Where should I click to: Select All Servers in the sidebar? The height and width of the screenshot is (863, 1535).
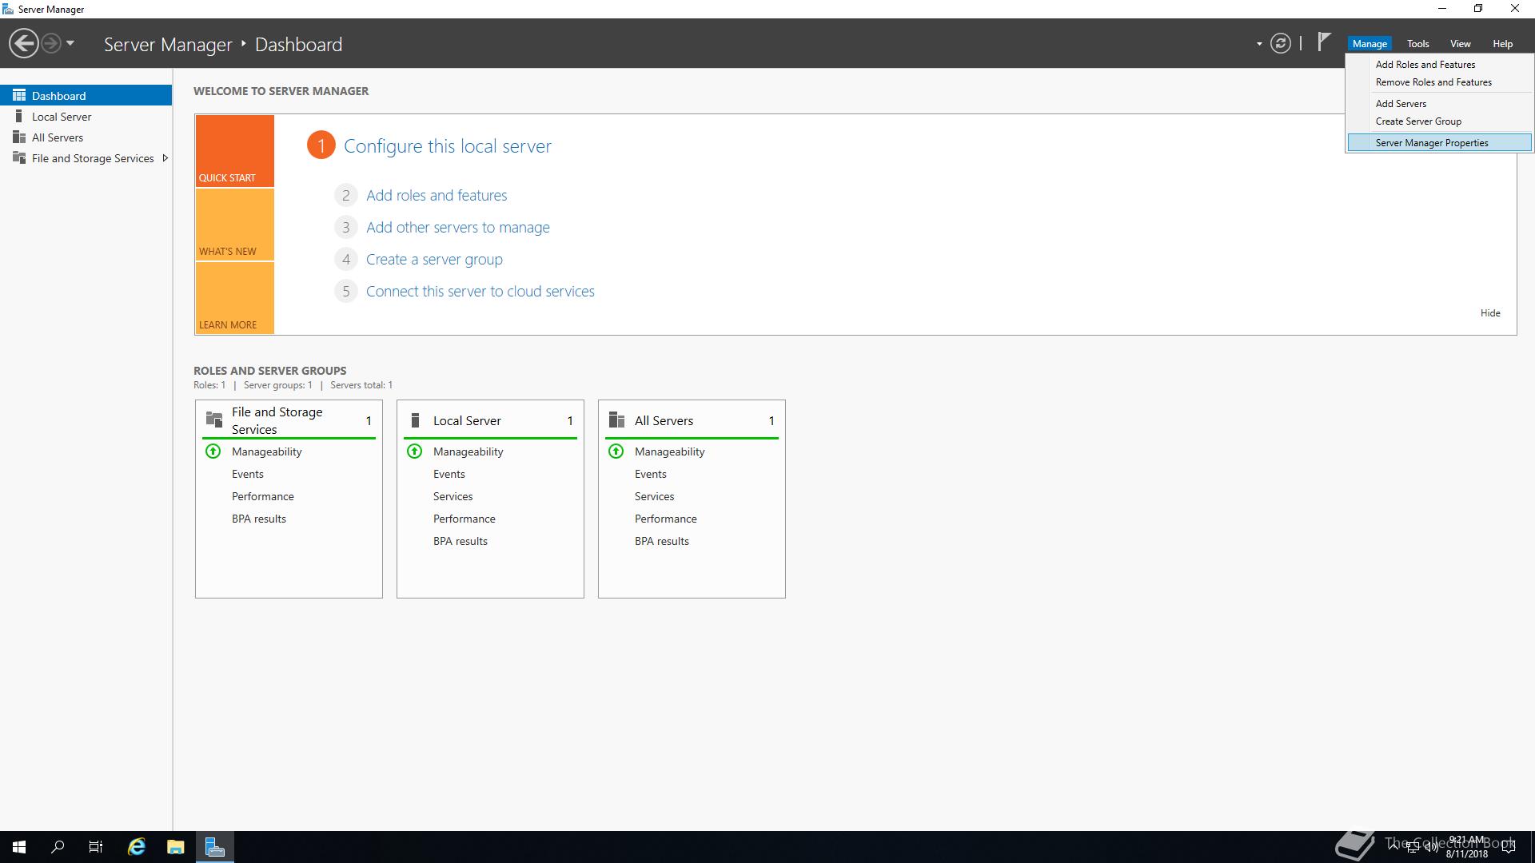tap(86, 137)
